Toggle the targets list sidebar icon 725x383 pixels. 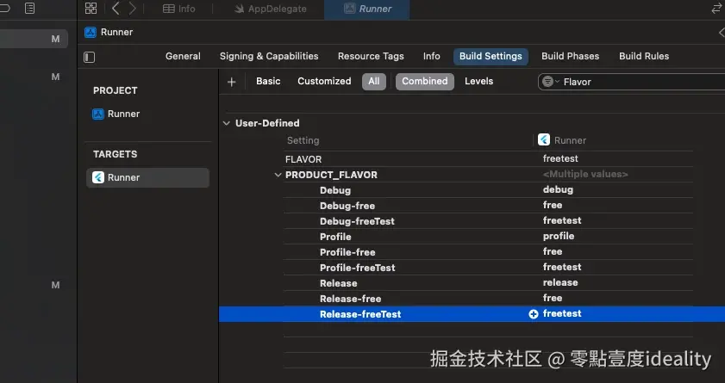click(90, 57)
